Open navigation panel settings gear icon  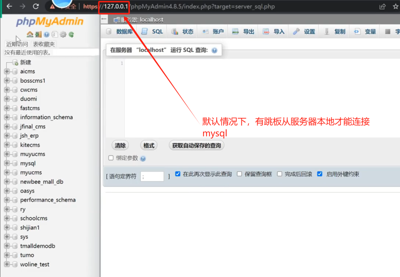(63, 34)
